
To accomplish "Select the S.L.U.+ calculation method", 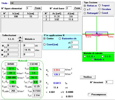I will pos(89,56).
